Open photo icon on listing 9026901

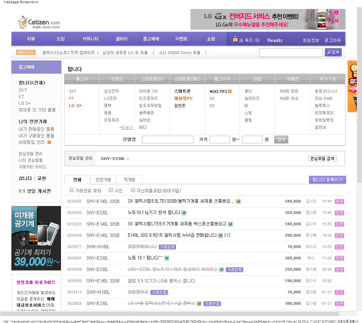(x=166, y=258)
